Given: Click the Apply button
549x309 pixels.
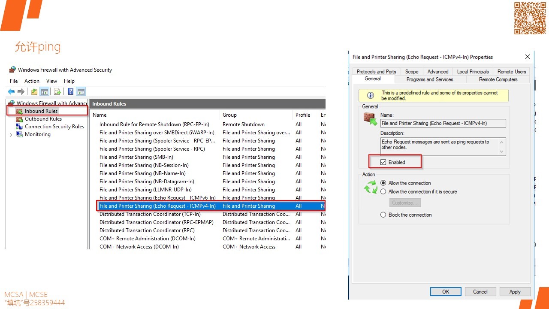Looking at the screenshot, I should pos(515,291).
